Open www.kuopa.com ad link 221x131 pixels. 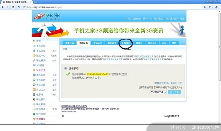tap(69, 112)
